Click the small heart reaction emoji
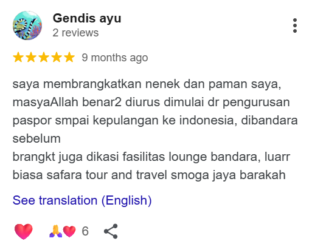312x241 pixels. pos(69,231)
